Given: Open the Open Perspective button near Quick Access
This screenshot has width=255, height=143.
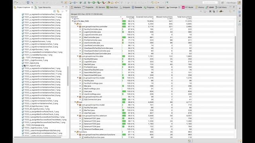Looking at the screenshot, I should point(222,3).
